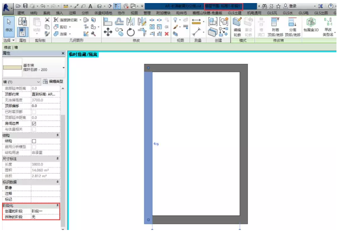The image size is (339, 232).
Task: Click the Text 'A' icon in quick access toolbar
Action: (90, 6)
